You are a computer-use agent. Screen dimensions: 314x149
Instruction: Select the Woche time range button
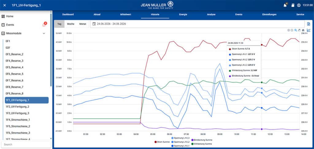(71, 24)
